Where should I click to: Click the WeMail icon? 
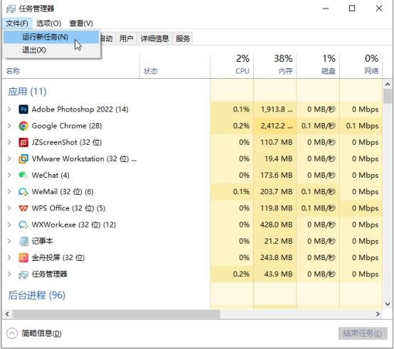tap(23, 192)
